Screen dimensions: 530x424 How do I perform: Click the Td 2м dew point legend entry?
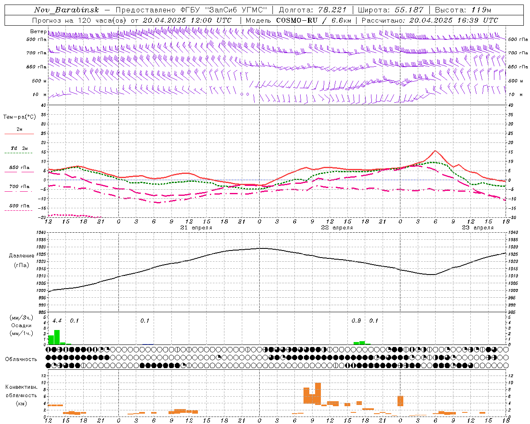coord(19,148)
